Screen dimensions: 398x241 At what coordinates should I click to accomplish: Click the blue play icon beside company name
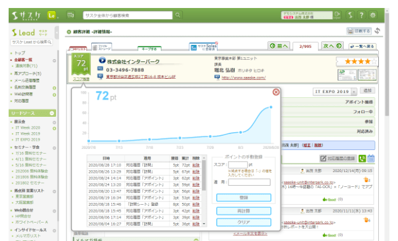pos(102,60)
